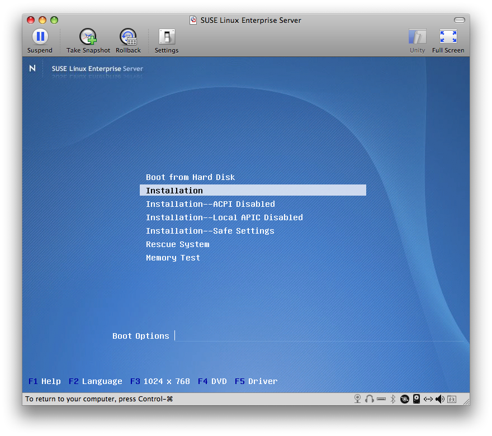Click the CD/DVD drive status icon

(x=404, y=399)
